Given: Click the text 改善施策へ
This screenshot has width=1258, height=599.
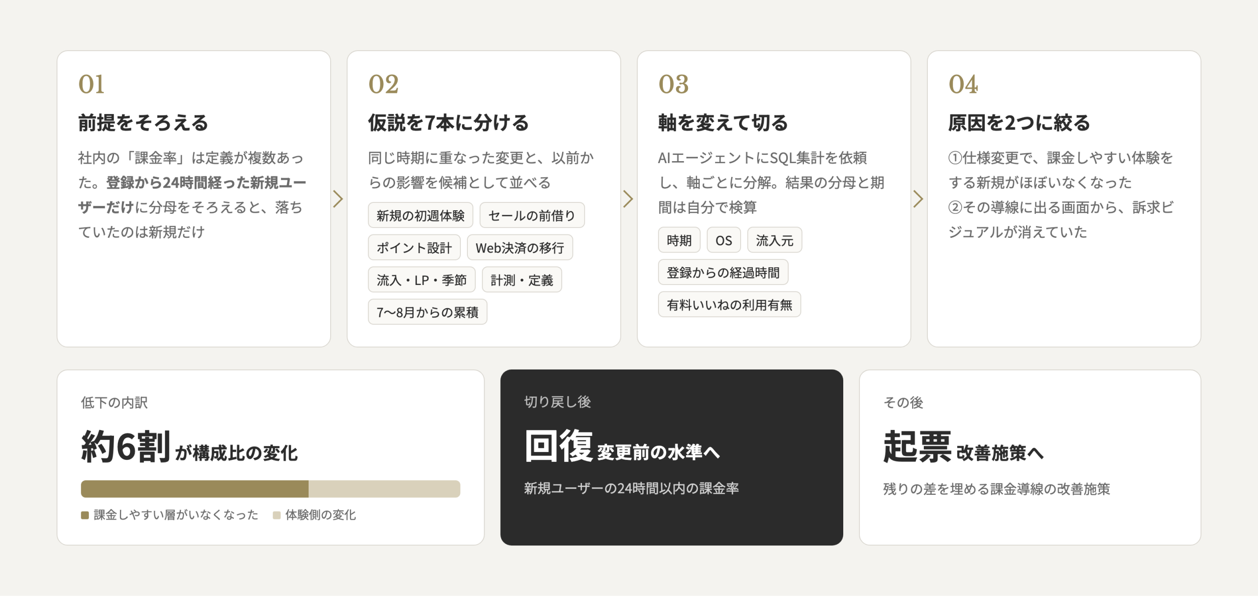Looking at the screenshot, I should coord(1000,453).
